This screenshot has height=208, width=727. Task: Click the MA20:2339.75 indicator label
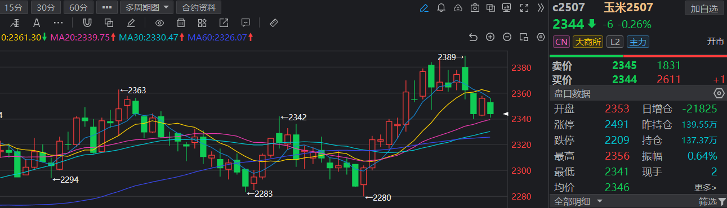[83, 37]
